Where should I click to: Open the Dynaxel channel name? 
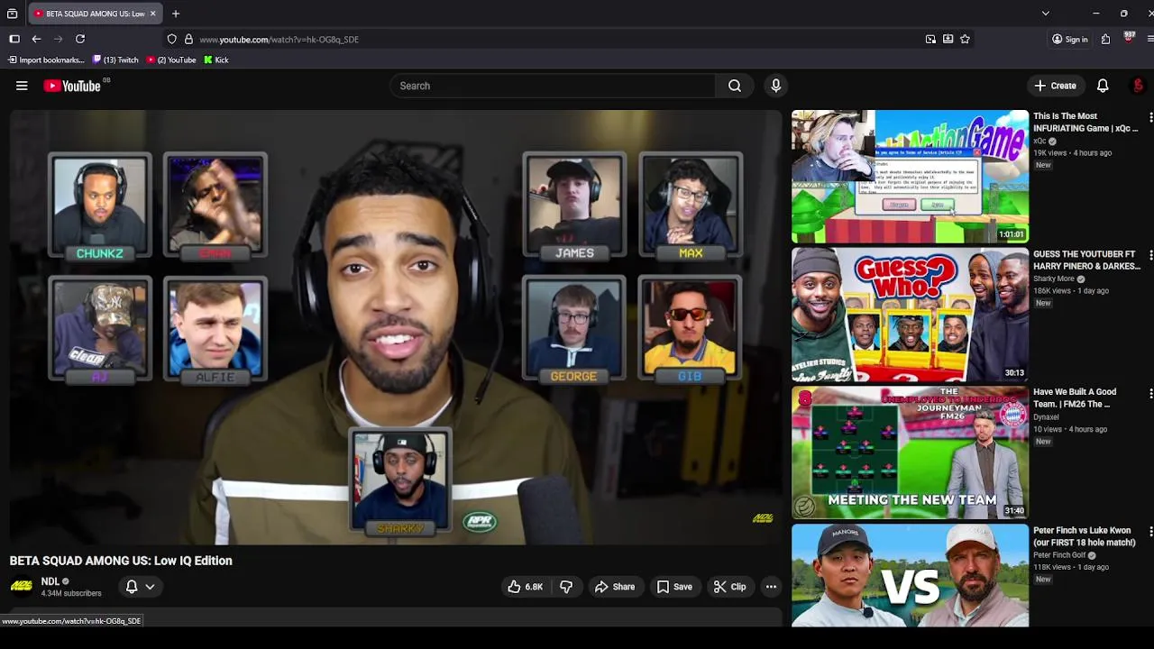pos(1046,417)
